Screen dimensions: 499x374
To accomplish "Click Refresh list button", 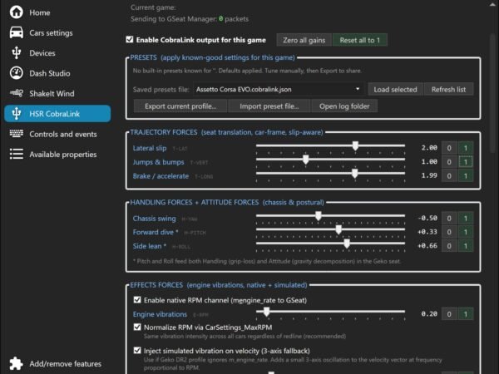I will pyautogui.click(x=449, y=90).
